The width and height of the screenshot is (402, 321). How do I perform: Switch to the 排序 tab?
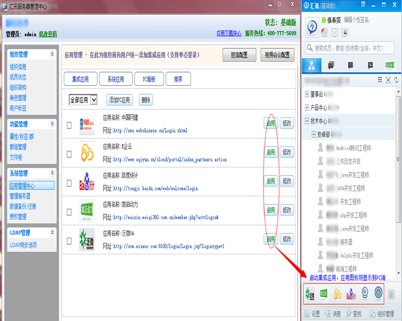click(178, 79)
